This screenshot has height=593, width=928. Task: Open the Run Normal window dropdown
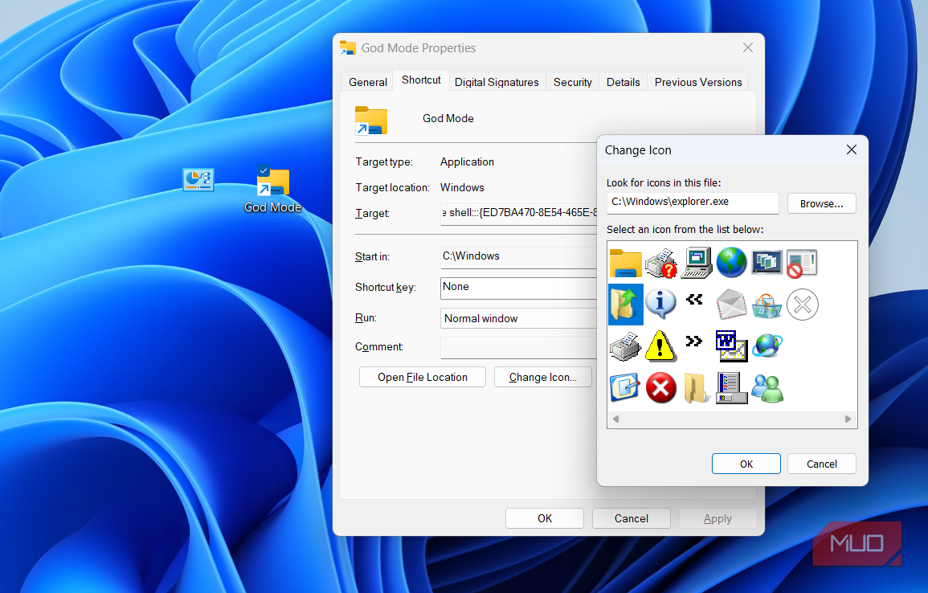tap(518, 318)
